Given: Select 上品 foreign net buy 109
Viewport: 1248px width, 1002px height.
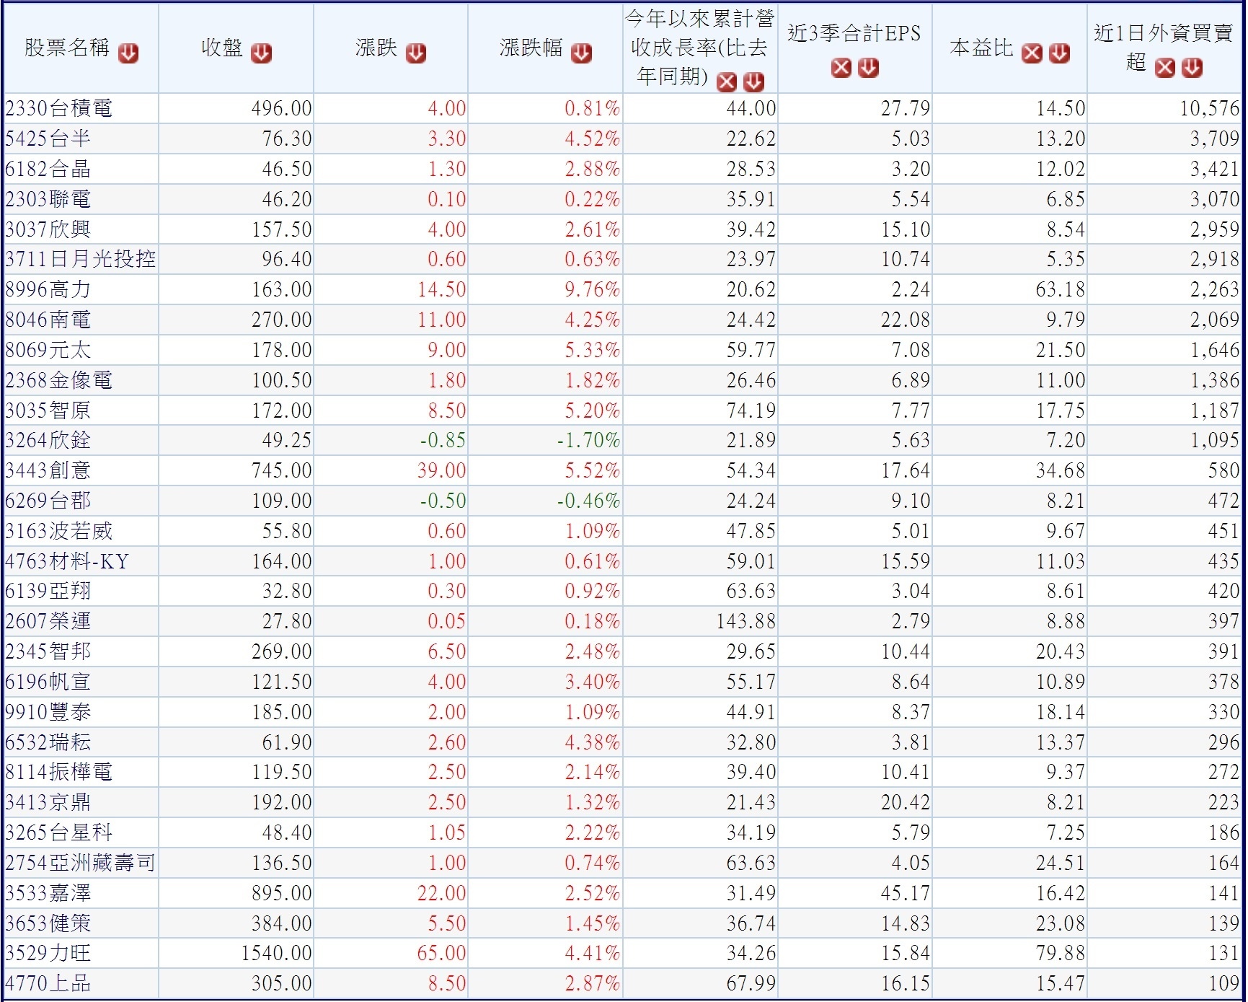Looking at the screenshot, I should pyautogui.click(x=1224, y=984).
